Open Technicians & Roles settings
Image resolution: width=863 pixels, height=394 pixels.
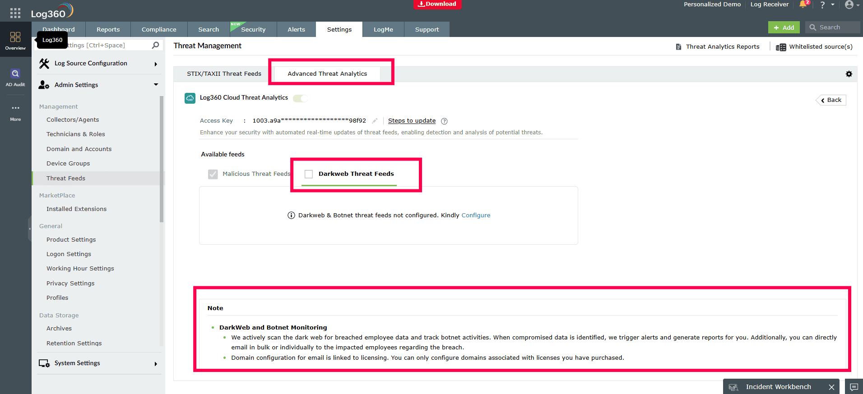tap(76, 134)
